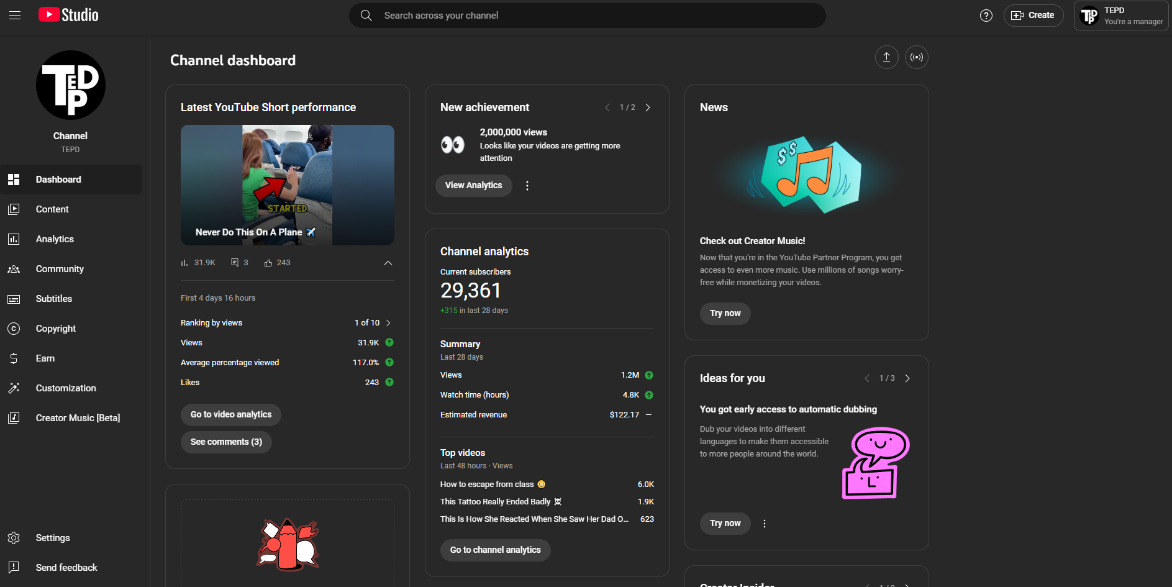The image size is (1172, 587).
Task: Click the 2,000,000 views achievement text
Action: 514,132
